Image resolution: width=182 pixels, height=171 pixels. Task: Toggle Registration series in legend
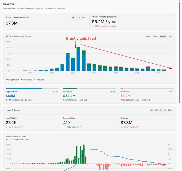pyautogui.click(x=13, y=80)
